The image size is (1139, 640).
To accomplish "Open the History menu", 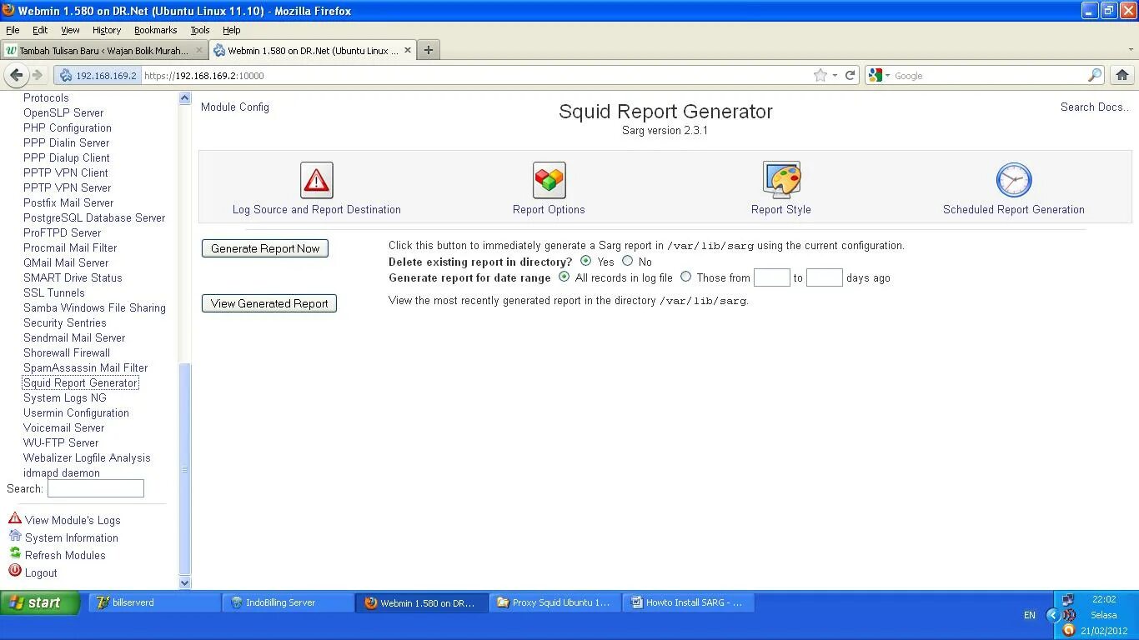I will (x=107, y=30).
